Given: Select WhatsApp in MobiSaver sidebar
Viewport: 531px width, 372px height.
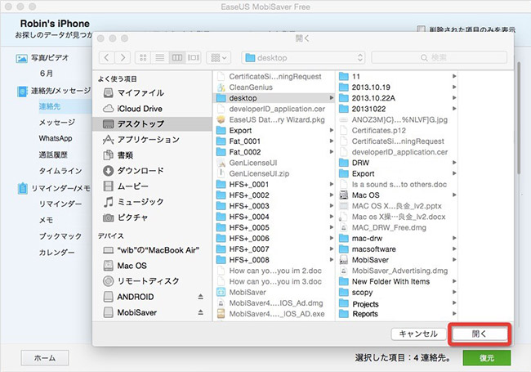Looking at the screenshot, I should coord(56,138).
